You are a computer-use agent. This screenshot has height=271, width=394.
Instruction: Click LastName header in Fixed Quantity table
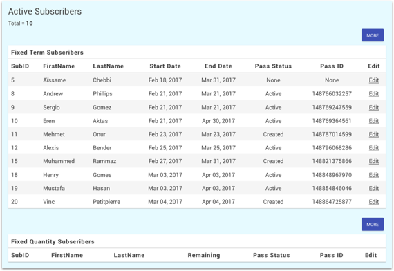point(129,255)
